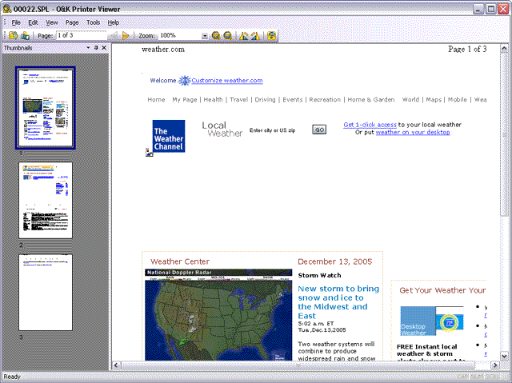The image size is (512, 383).
Task: Click the zoom in magnifier icon
Action: point(216,35)
